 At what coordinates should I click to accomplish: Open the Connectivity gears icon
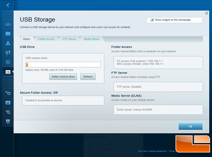8,93
